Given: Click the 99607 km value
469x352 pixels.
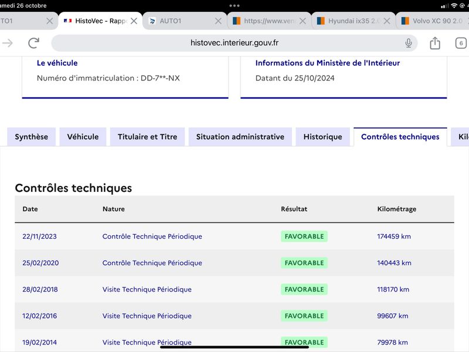Looking at the screenshot, I should click(x=392, y=316).
